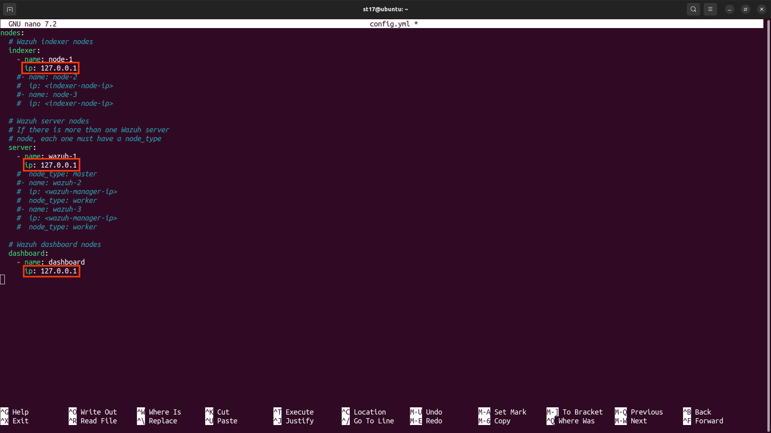Click the ^\ Replace shortcut
This screenshot has height=433, width=771.
157,421
